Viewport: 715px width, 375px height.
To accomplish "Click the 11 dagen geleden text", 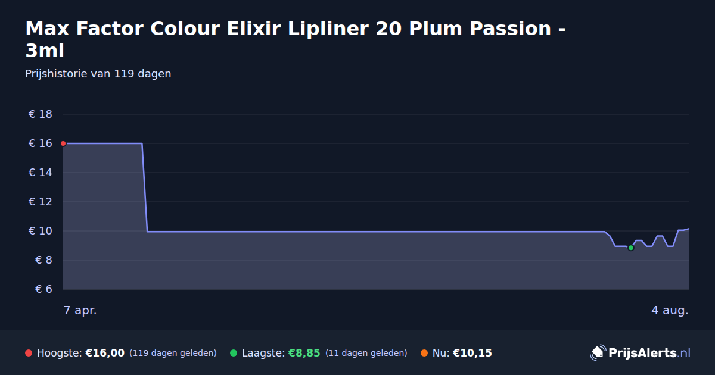I will (x=366, y=353).
